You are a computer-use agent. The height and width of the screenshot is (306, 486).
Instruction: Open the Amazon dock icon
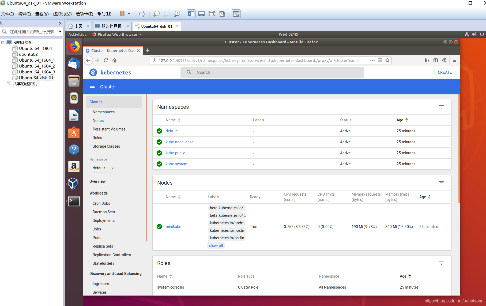(74, 167)
